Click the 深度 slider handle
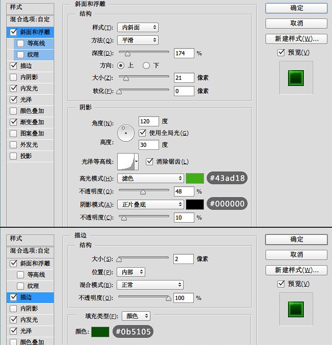Screen dimensions: 332x345 click(x=127, y=54)
